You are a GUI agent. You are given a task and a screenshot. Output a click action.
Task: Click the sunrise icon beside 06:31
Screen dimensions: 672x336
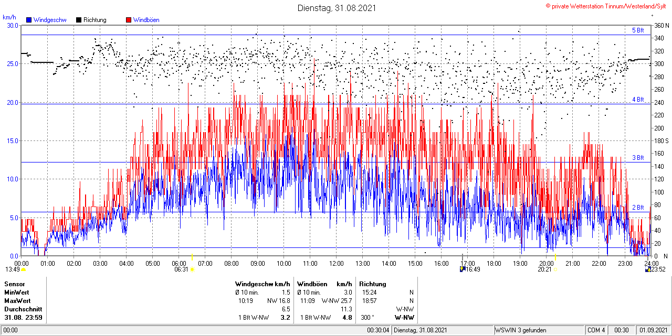click(x=192, y=269)
